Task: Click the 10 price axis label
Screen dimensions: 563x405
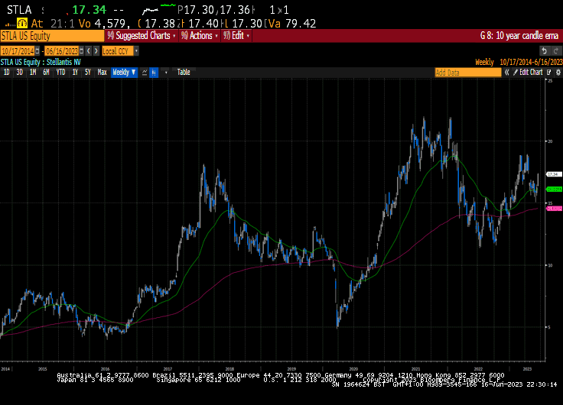Action: [550, 265]
